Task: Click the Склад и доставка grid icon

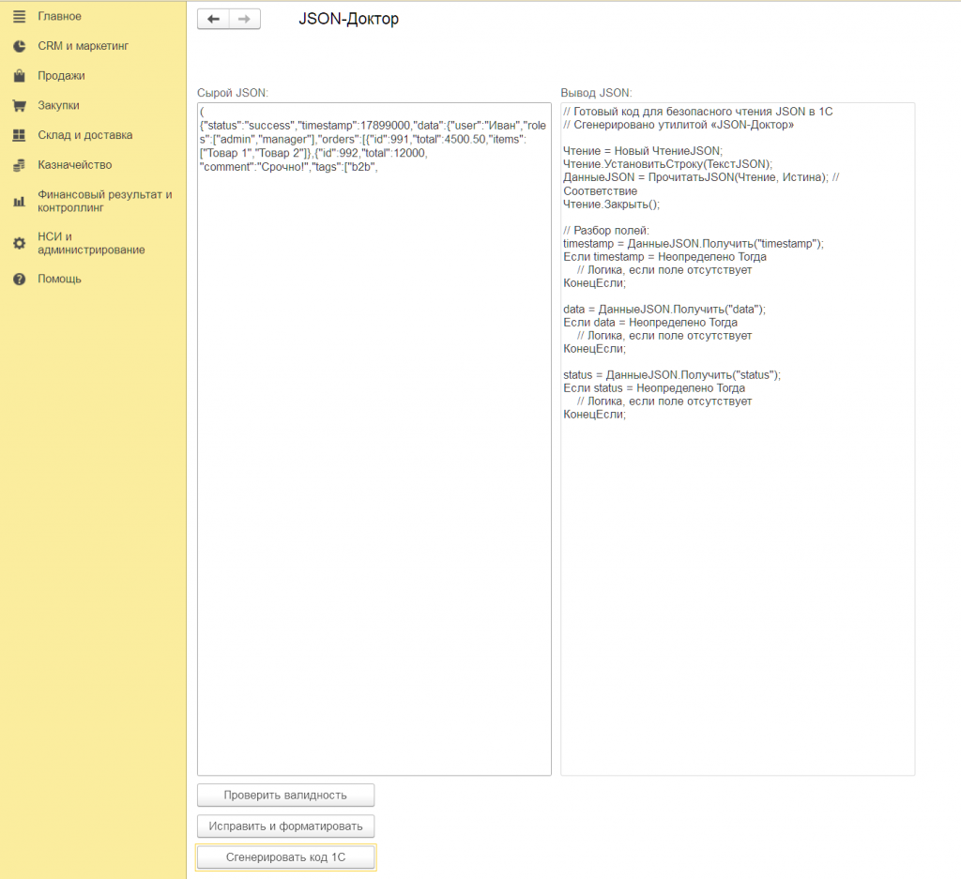Action: coord(19,135)
